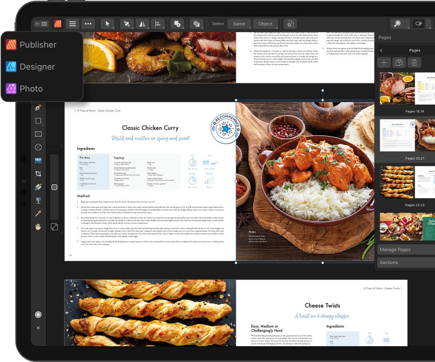Open the zoom magnifier in top toolbar

click(398, 24)
